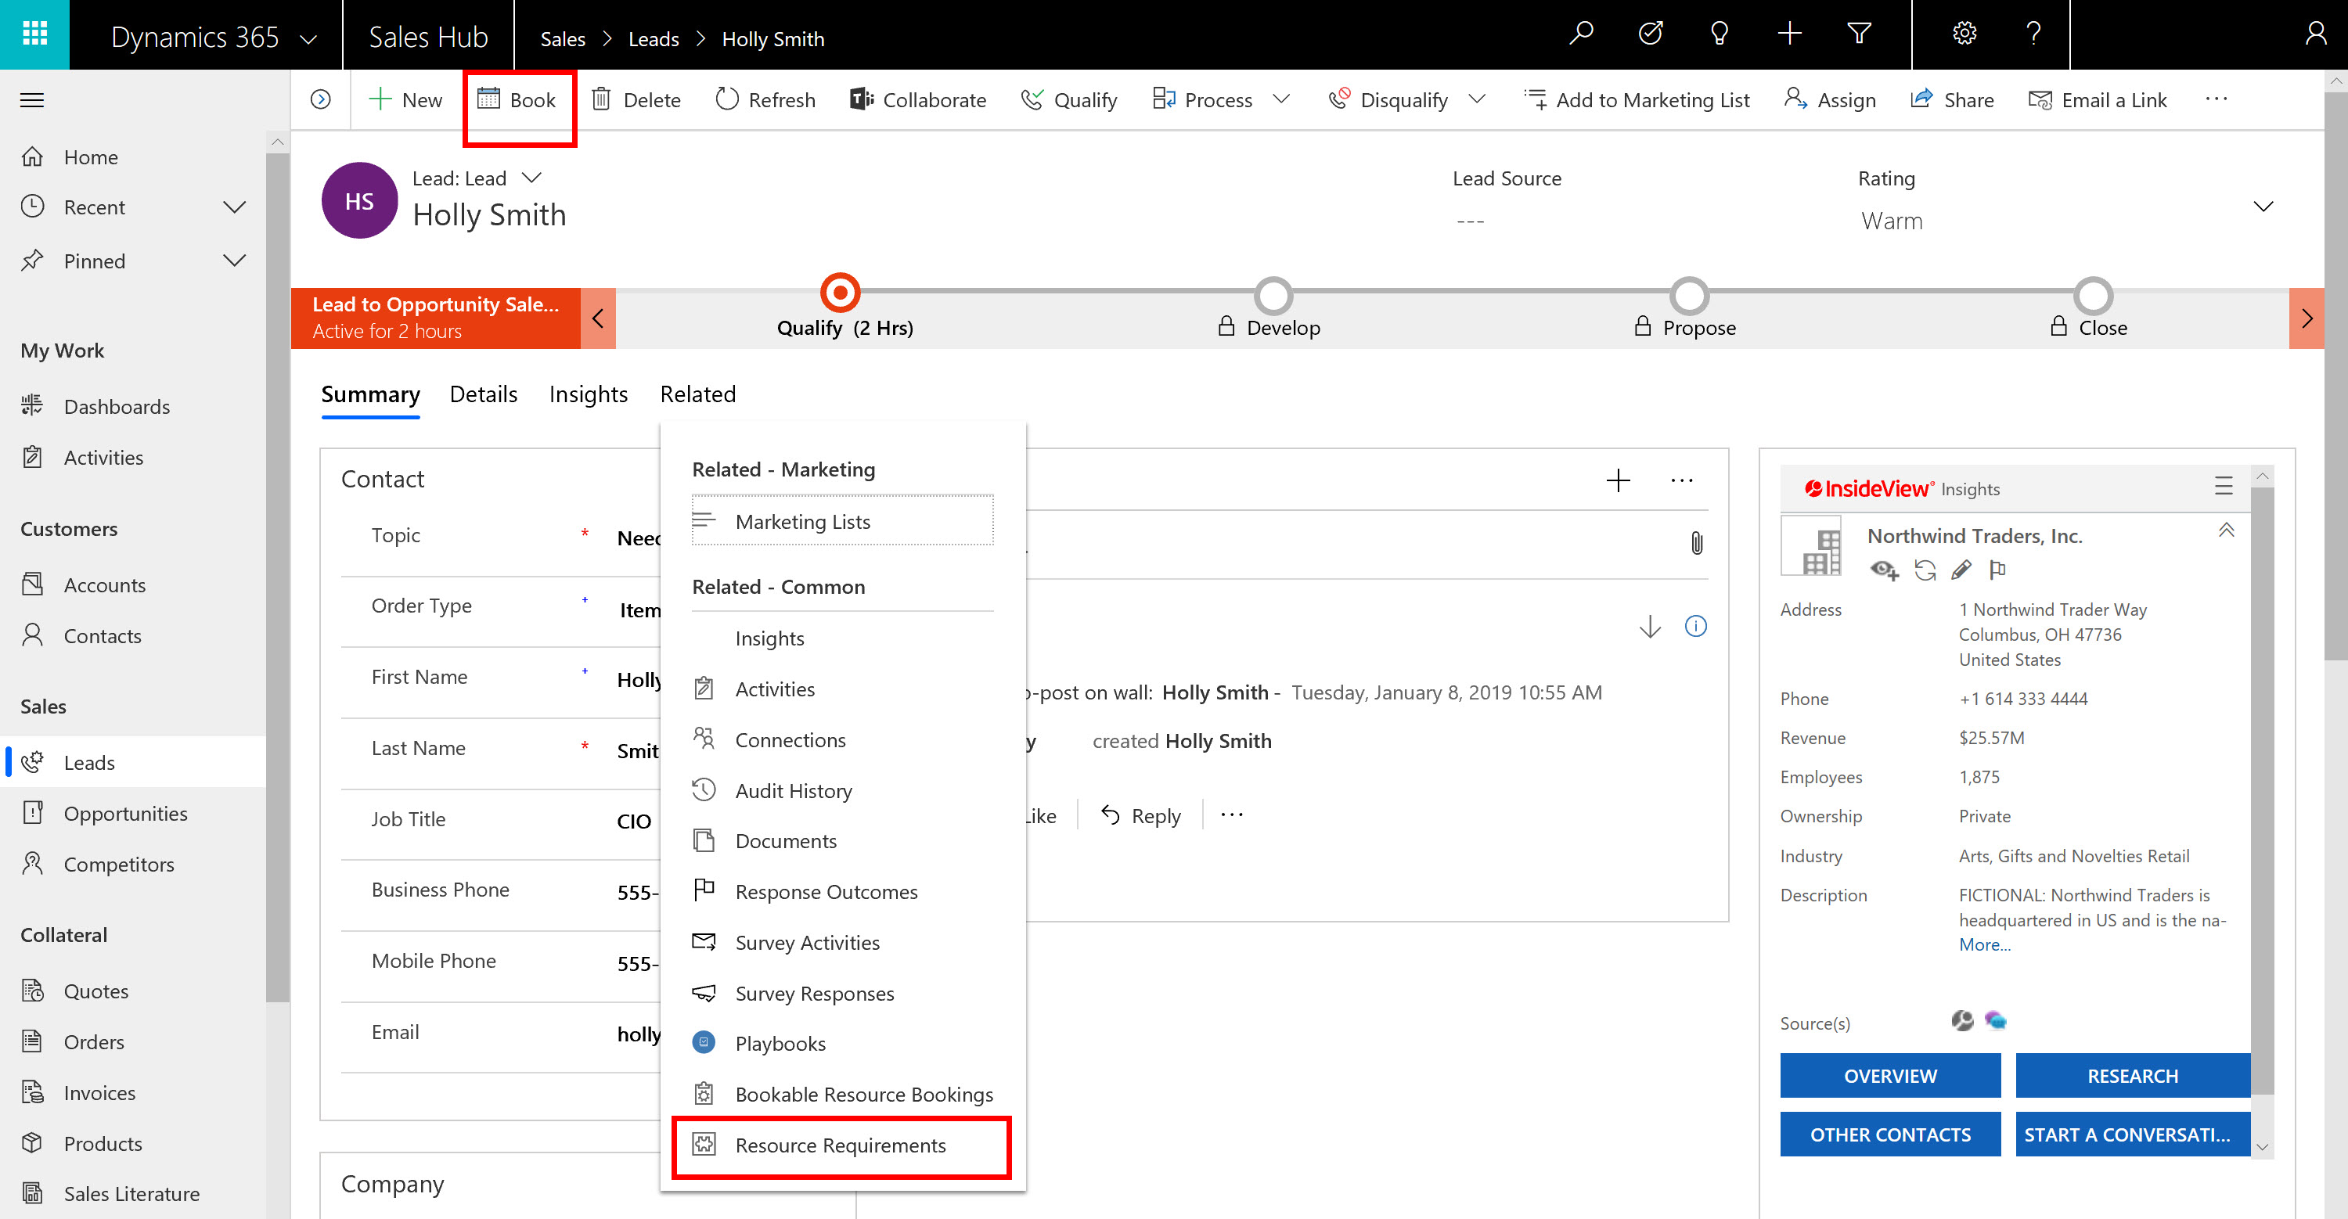Open the Lead form selector chevron
This screenshot has width=2348, height=1219.
click(x=531, y=177)
